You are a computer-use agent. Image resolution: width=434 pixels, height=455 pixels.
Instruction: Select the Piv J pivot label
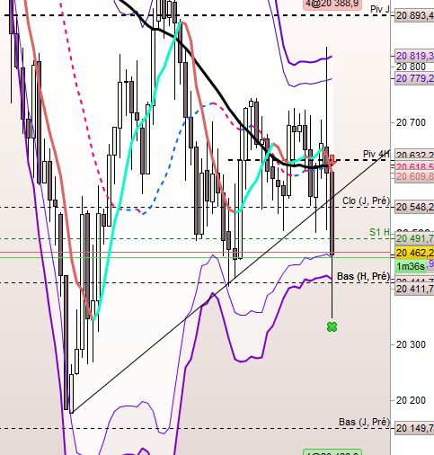click(380, 9)
